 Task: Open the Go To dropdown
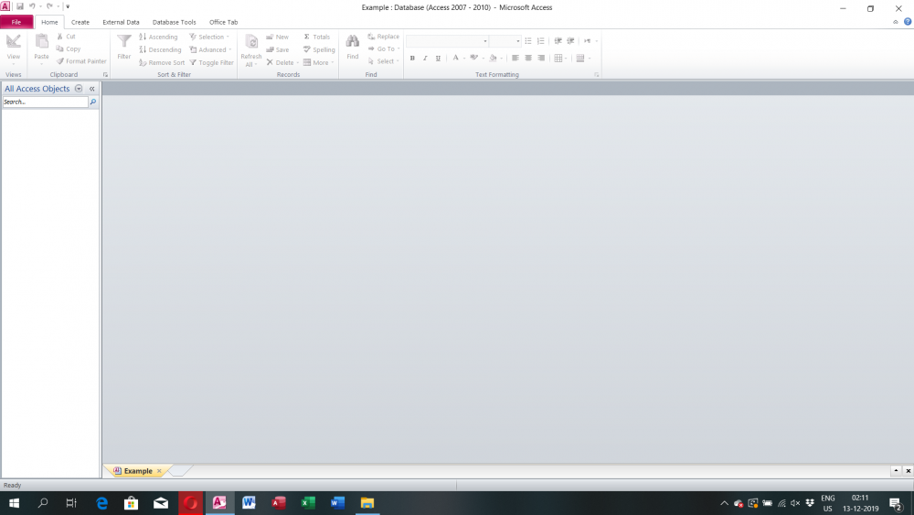(x=384, y=49)
